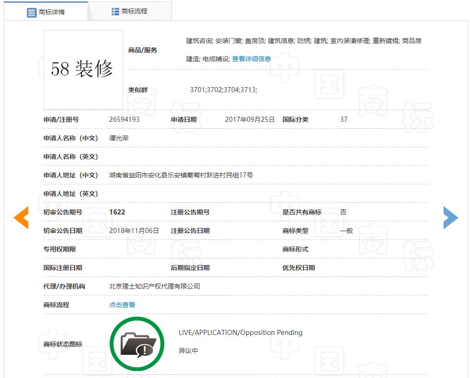Click the 申请/注册号 label

click(61, 120)
